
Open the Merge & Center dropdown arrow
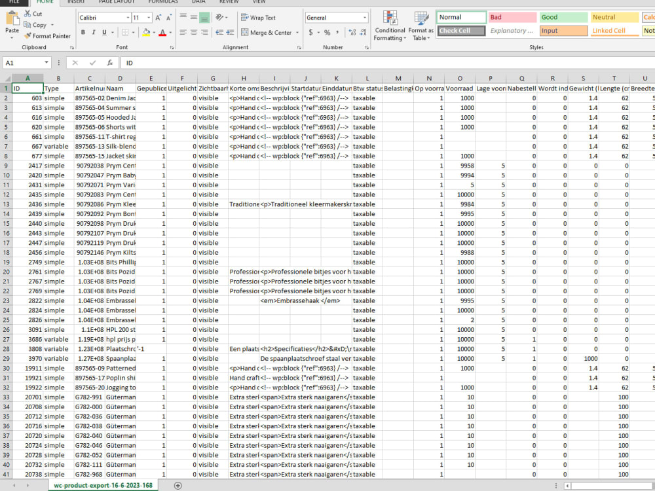point(297,33)
